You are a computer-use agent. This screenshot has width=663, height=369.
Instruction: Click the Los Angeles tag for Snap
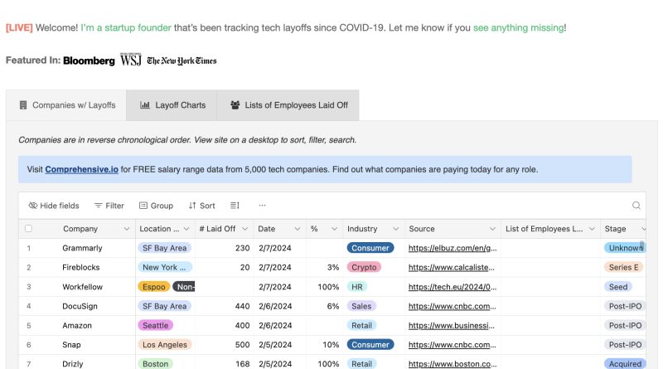(165, 345)
